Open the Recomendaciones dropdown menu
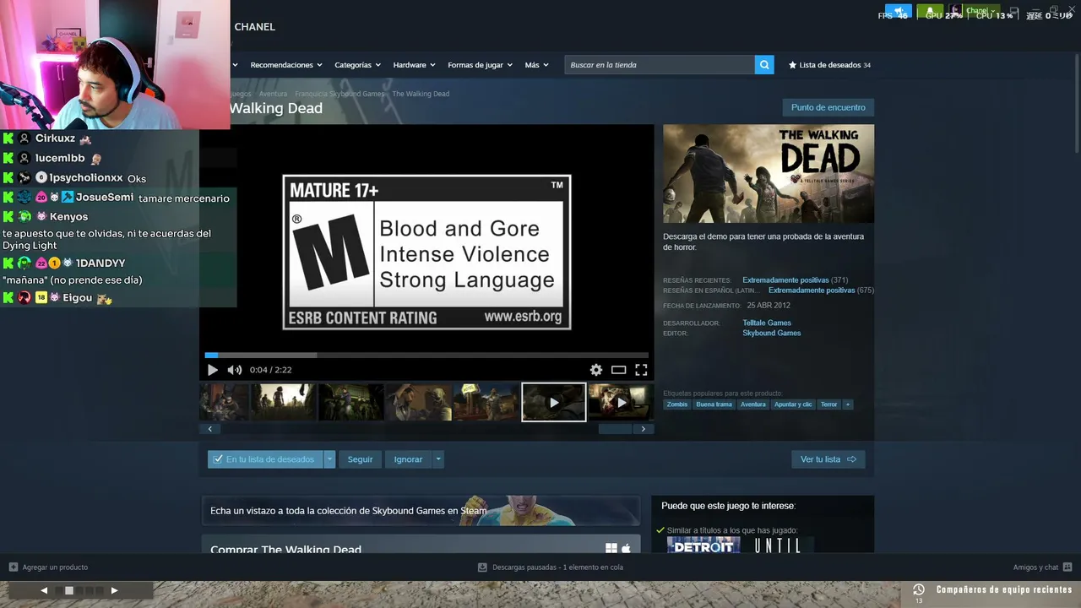Screen dimensions: 1081x608 pyautogui.click(x=286, y=65)
